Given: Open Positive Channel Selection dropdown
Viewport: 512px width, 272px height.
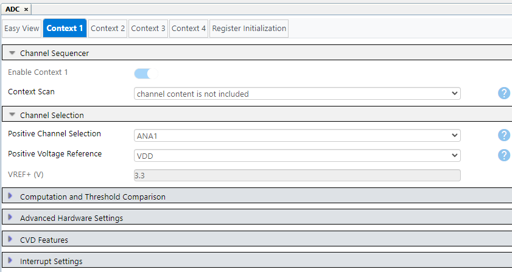Looking at the screenshot, I should [x=297, y=136].
